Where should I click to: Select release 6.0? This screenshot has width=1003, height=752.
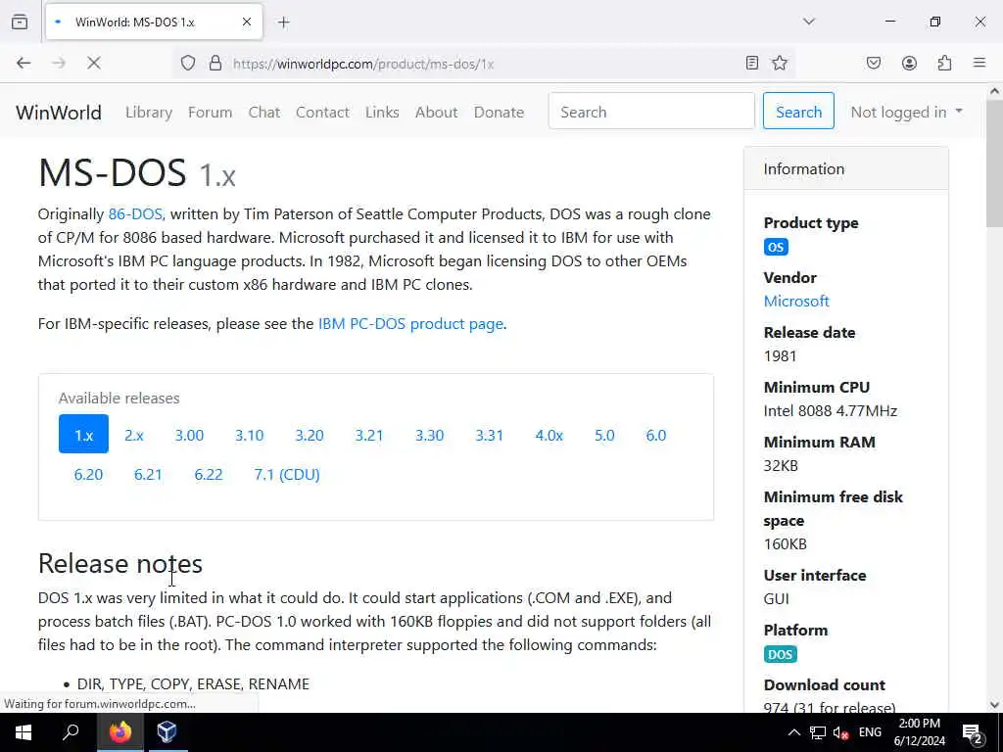pos(655,435)
